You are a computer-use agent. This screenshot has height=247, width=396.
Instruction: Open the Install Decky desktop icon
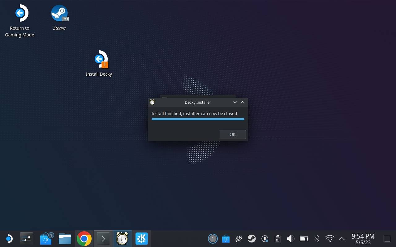pyautogui.click(x=99, y=63)
